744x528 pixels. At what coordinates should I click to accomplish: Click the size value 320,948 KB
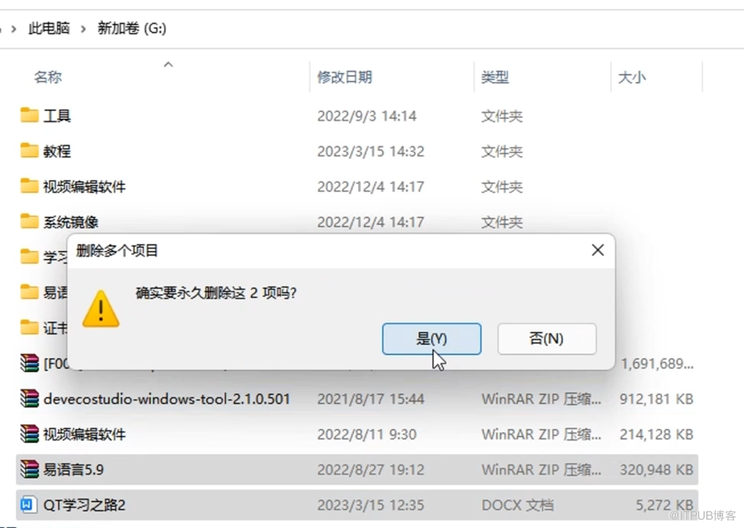[x=657, y=469]
